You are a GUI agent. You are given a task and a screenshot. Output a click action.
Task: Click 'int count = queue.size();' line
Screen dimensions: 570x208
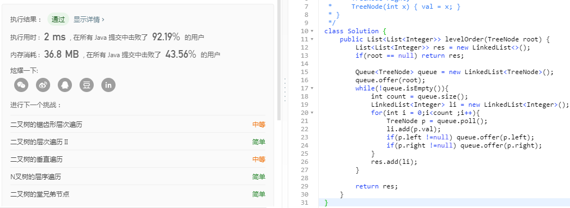click(x=420, y=96)
